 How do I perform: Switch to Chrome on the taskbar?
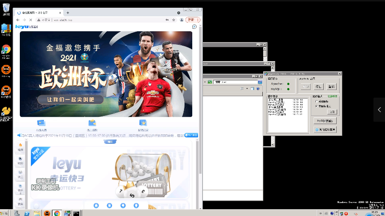pyautogui.click(x=57, y=213)
